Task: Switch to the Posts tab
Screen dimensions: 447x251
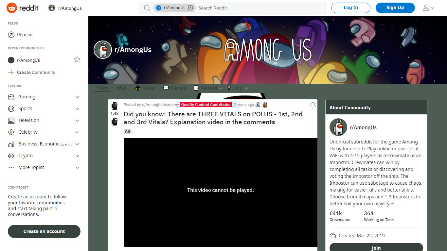Action: [102, 88]
